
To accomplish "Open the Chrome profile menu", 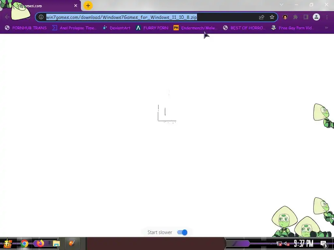I will [316, 17].
